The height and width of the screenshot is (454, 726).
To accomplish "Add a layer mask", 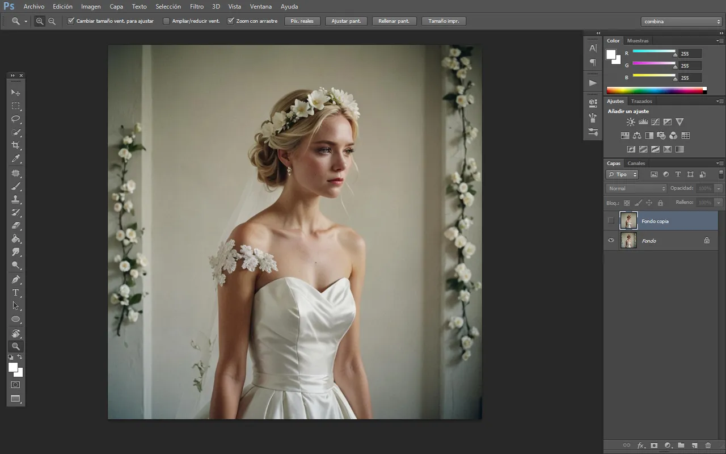I will pyautogui.click(x=654, y=445).
